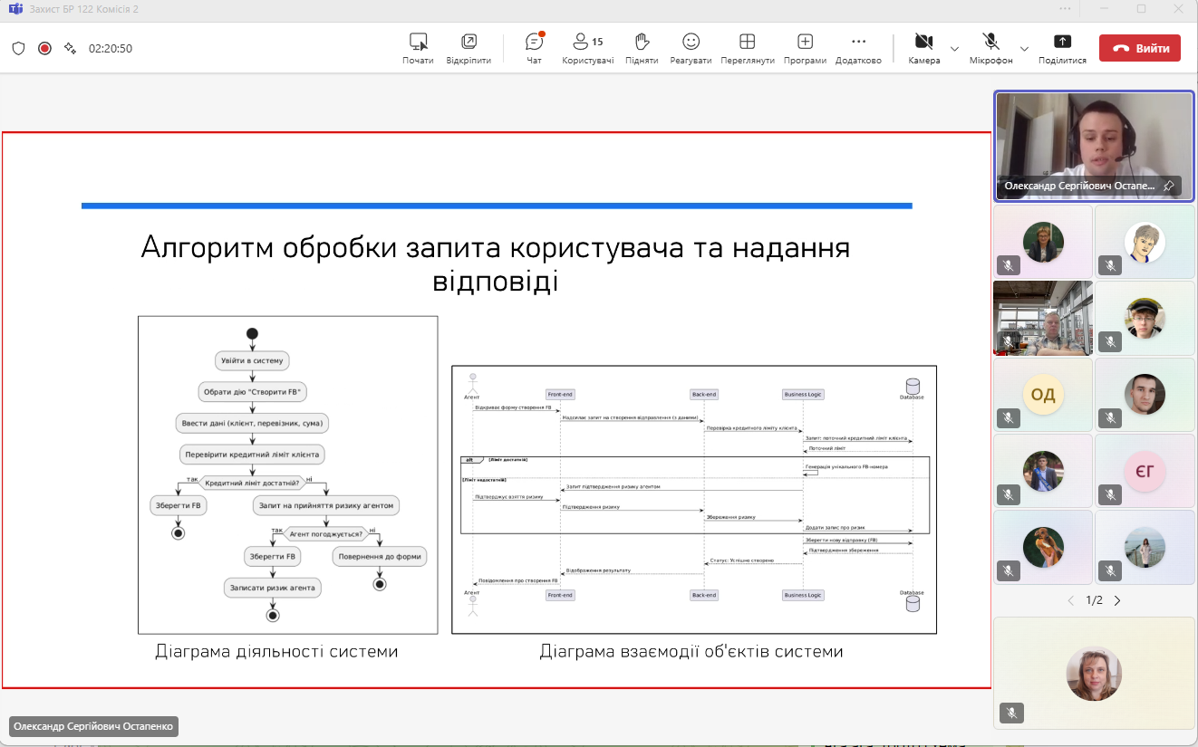Image resolution: width=1198 pixels, height=747 pixels.
Task: Click the shield security icon
Action: point(18,48)
